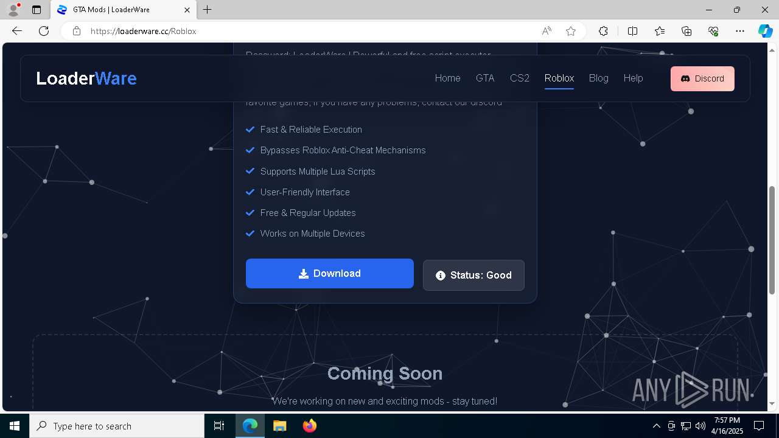Viewport: 779px width, 438px height.
Task: Open a new browser tab
Action: (x=208, y=10)
